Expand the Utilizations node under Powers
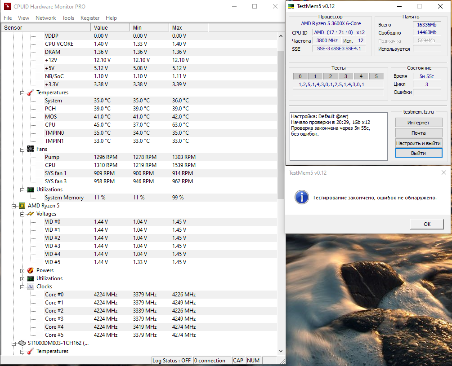Viewport: 452px width, 366px height. pos(22,279)
